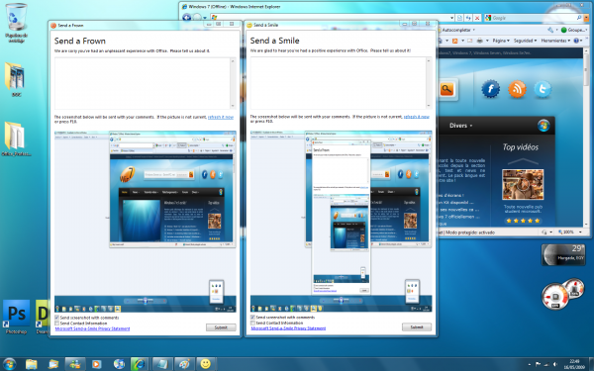Click the Twitter icon on the webpage
Screen dimensions: 594x371
click(543, 89)
